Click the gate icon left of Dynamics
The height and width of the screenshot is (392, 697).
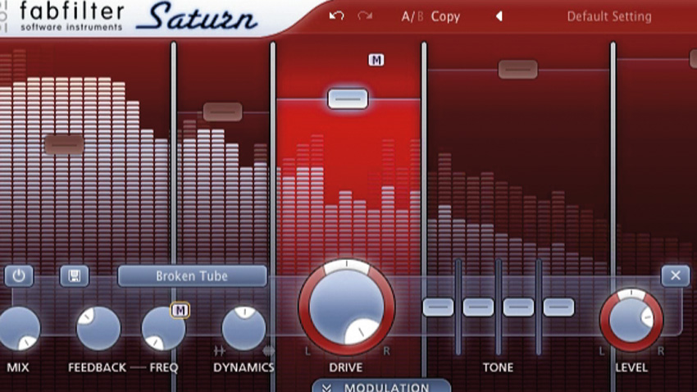(219, 351)
